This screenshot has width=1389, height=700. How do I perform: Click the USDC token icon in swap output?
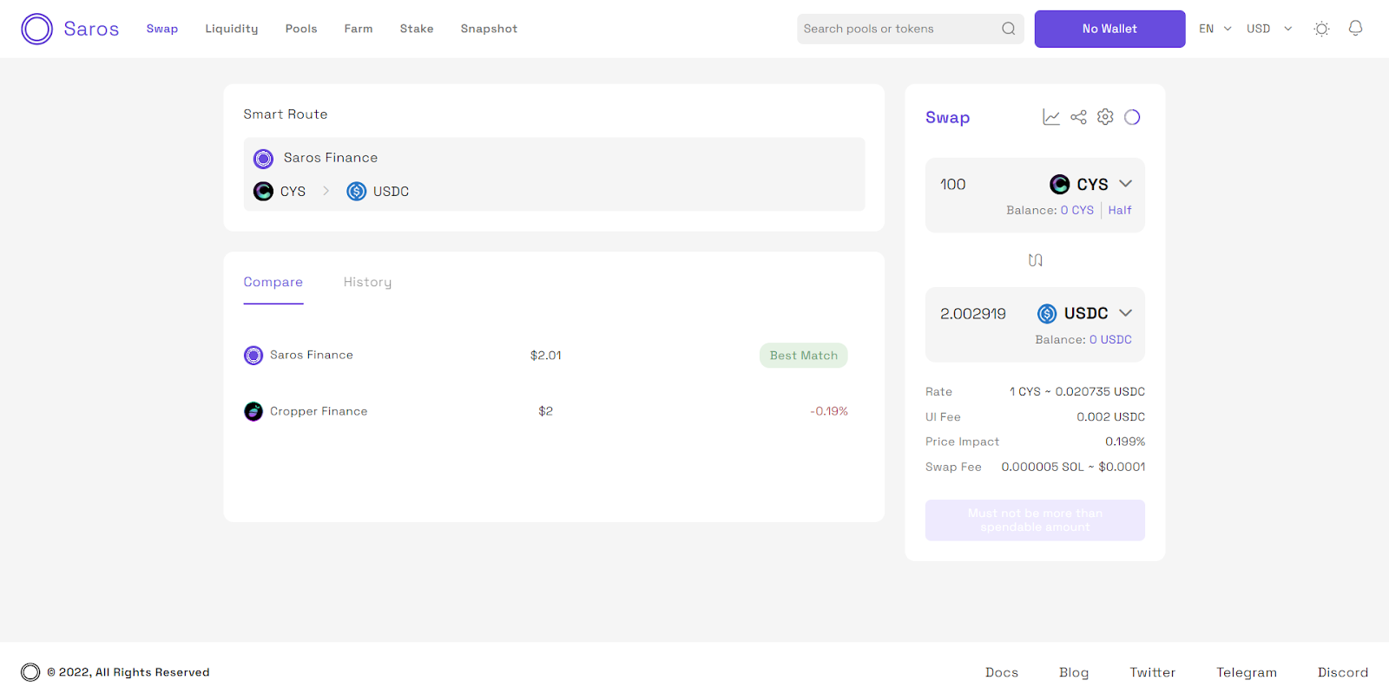tap(1047, 313)
